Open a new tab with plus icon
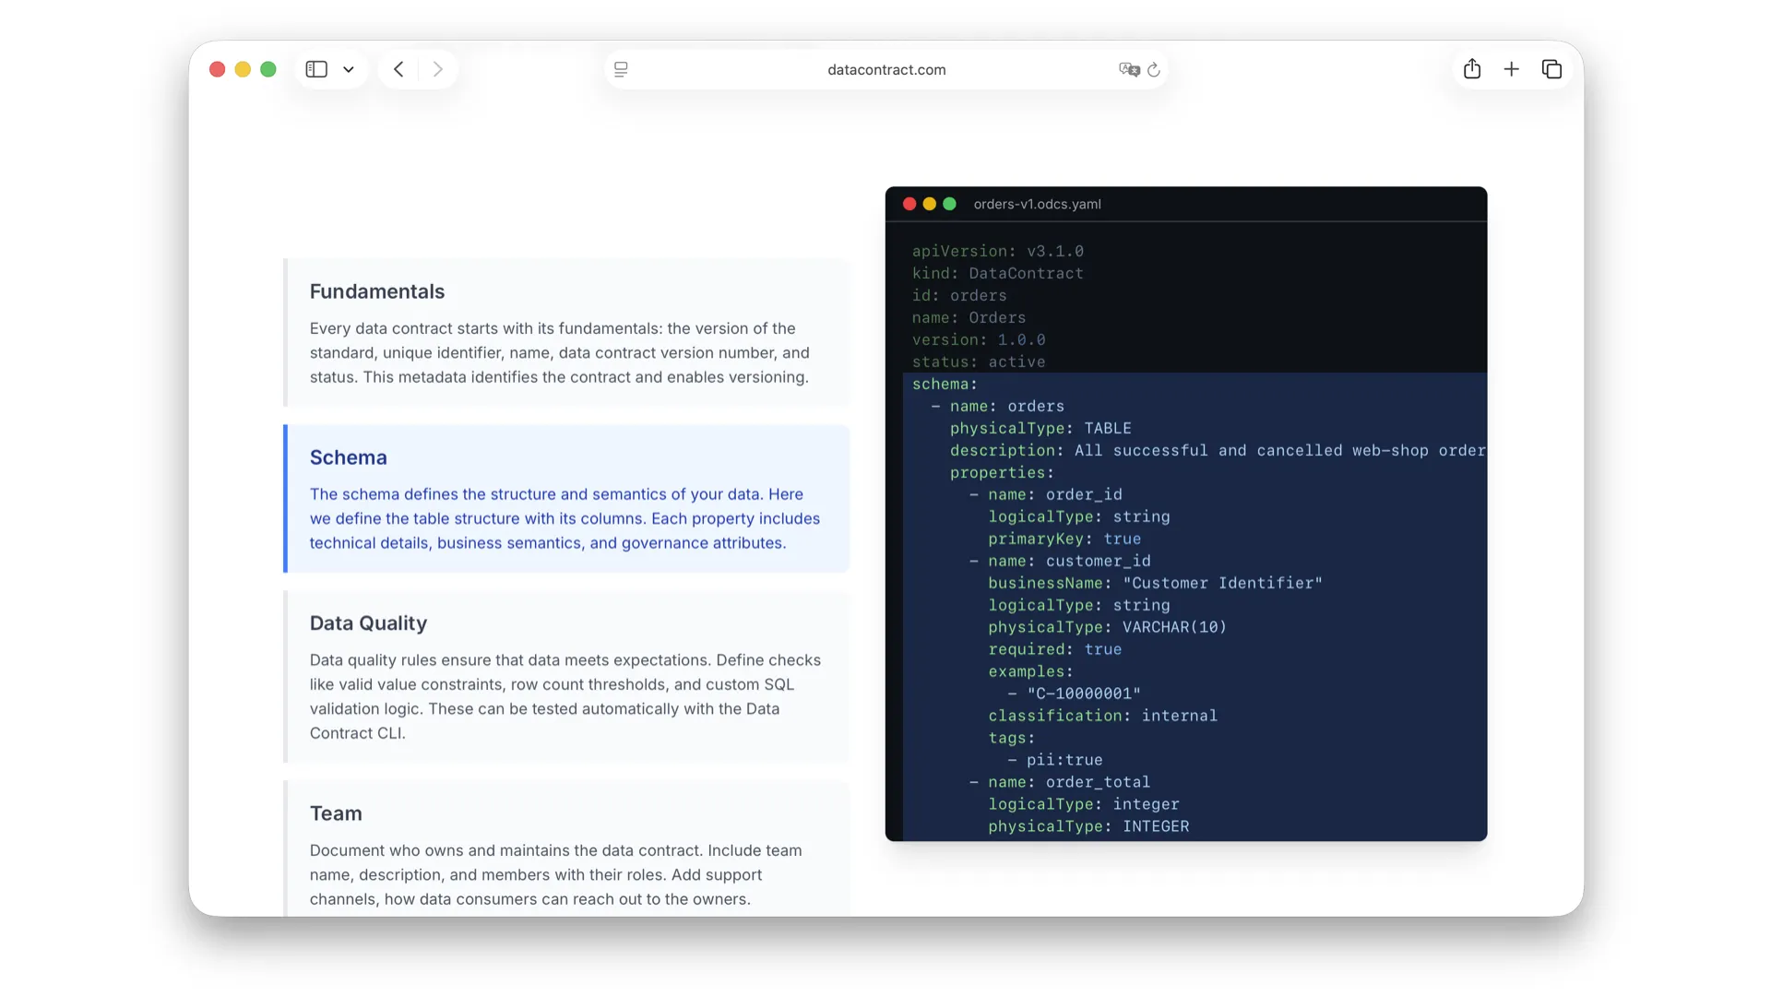The image size is (1771, 996). tap(1511, 69)
